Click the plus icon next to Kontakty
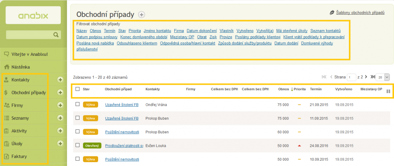Viewport: 394px width, 166px height. [x=60, y=80]
